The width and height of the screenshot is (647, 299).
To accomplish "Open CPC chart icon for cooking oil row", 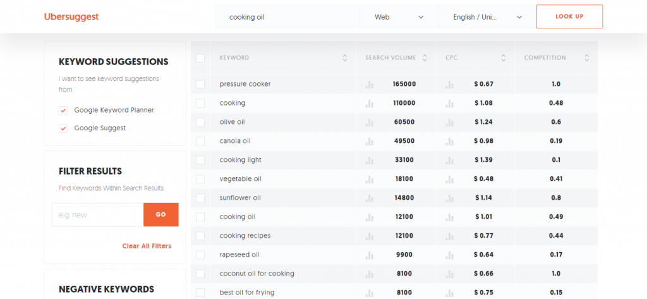I will pyautogui.click(x=449, y=217).
